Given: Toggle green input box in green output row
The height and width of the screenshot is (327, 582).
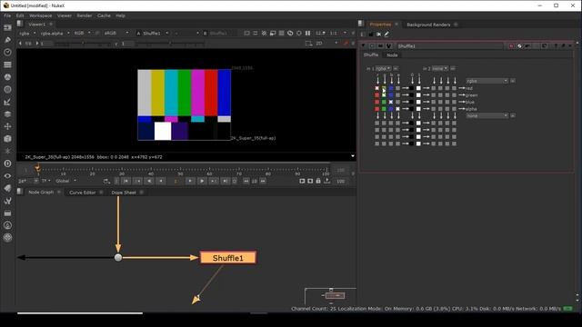Looking at the screenshot, I should 384,94.
